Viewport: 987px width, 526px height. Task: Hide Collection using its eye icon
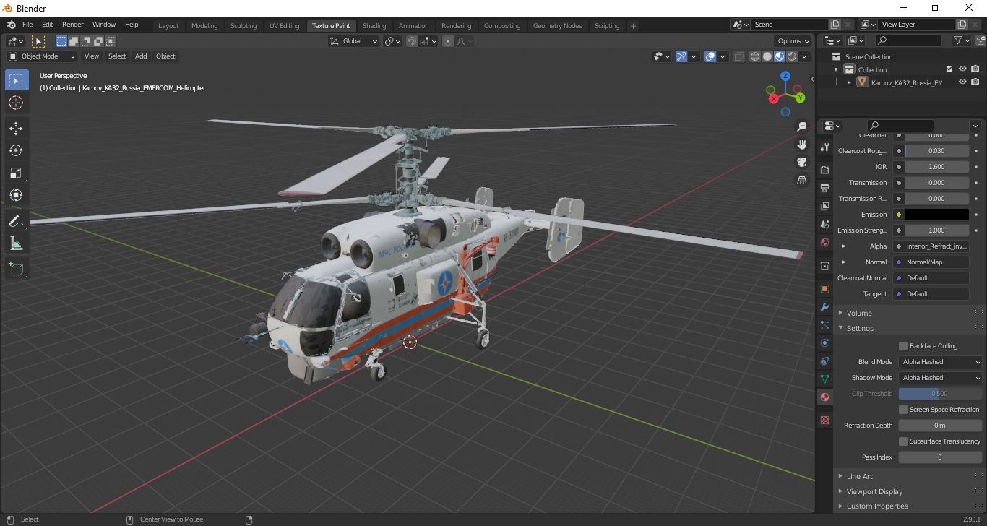(962, 69)
